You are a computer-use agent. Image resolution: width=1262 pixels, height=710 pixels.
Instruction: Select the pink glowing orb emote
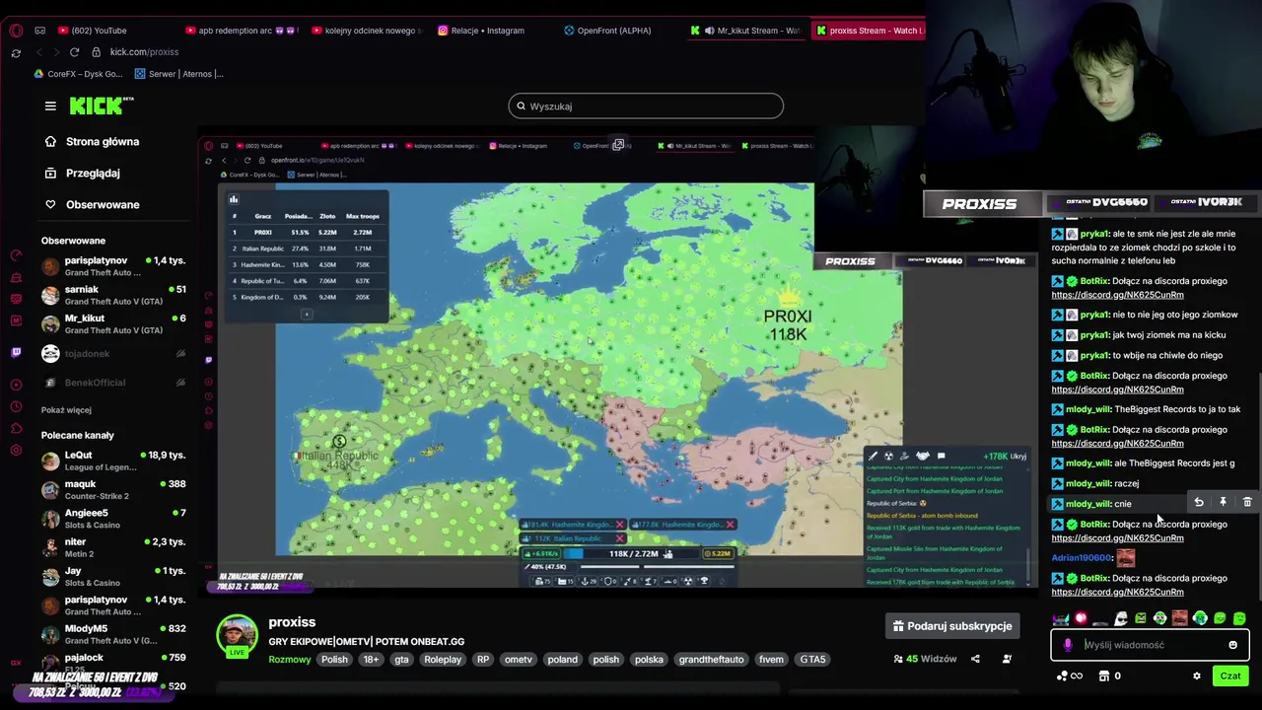(x=1081, y=619)
